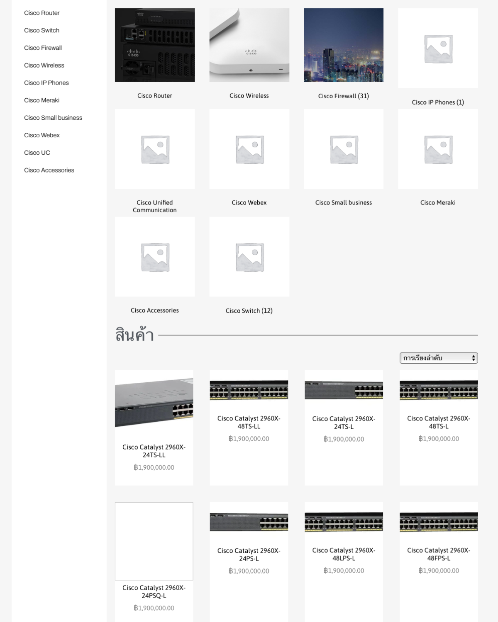Click the Cisco Wireless access point image
Viewport: 498px width, 622px height.
pos(249,45)
